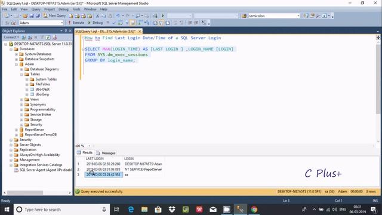
Task: Expand the Database Diagrams folder
Action: pos(21,69)
